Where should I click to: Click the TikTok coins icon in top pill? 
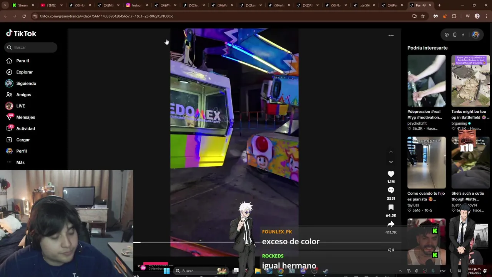(447, 35)
